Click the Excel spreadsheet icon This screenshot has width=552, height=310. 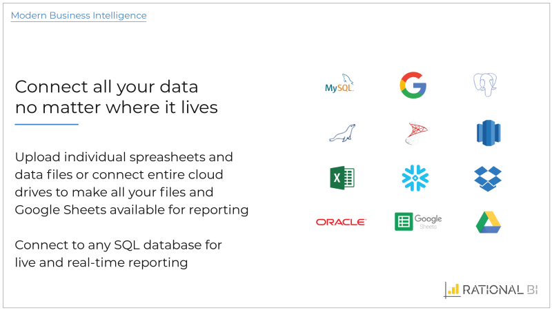tap(342, 178)
